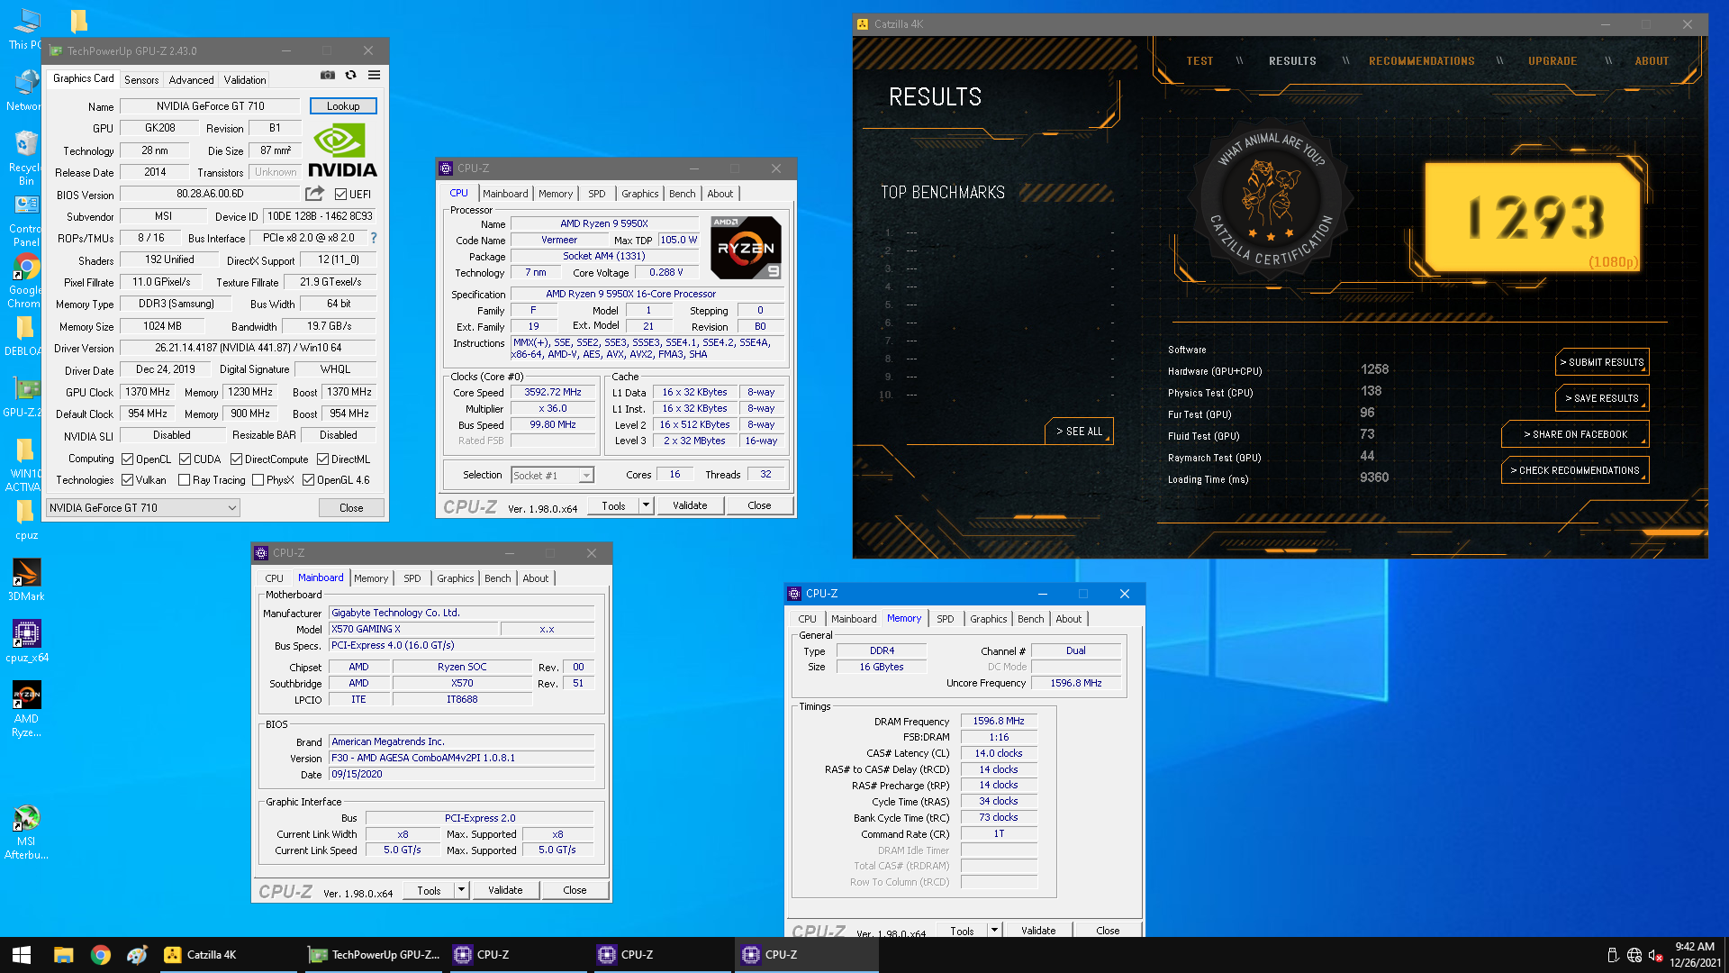1729x973 pixels.
Task: Open the RECOMMENDATIONS tab in Catzilla
Action: pyautogui.click(x=1422, y=61)
